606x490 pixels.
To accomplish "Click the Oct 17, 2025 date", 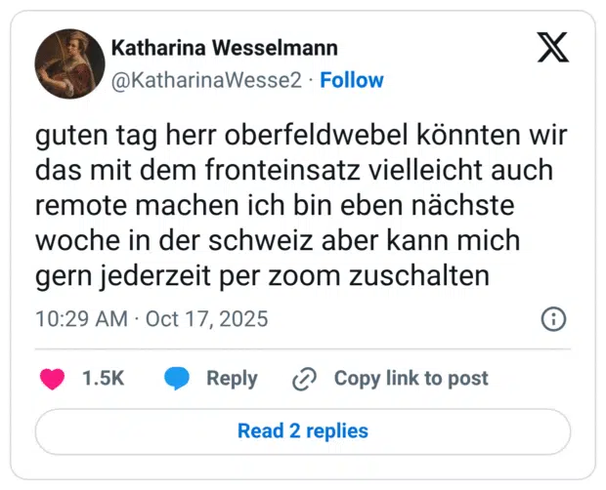I will (x=206, y=319).
